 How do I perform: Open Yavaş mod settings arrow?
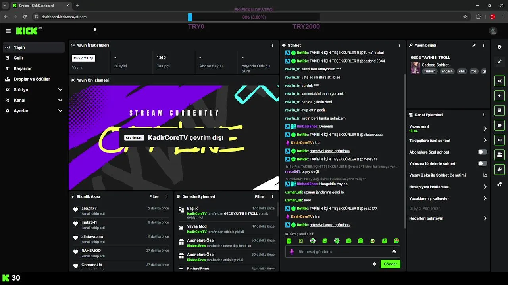(x=485, y=129)
